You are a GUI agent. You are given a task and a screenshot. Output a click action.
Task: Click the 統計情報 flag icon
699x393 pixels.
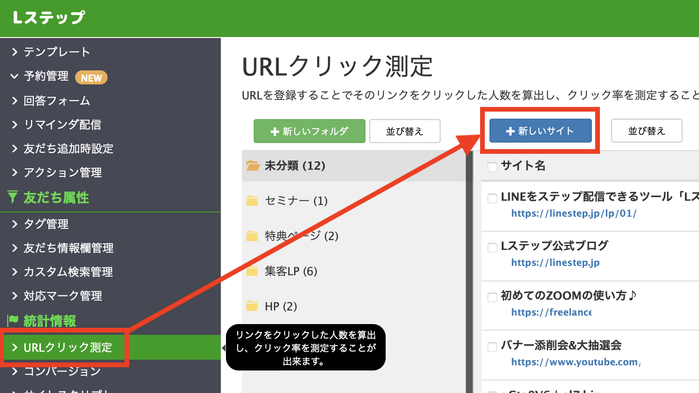[13, 321]
